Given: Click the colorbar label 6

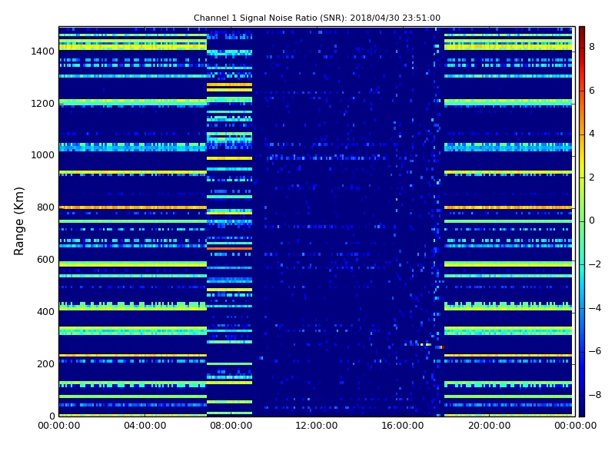Looking at the screenshot, I should point(592,91).
